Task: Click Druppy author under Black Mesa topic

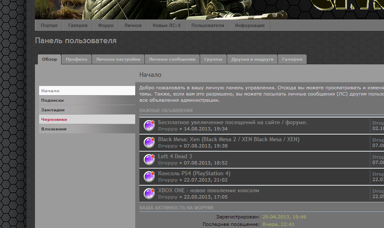Action: pyautogui.click(x=168, y=146)
